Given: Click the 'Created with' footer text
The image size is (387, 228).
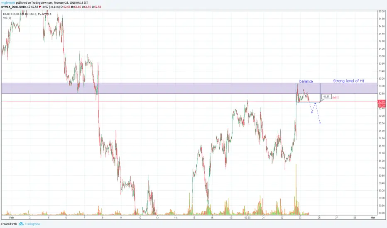Looking at the screenshot, I should point(9,224).
